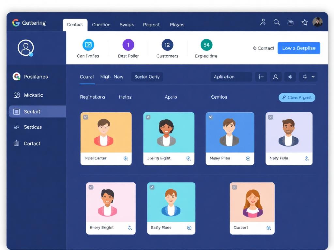
Task: Click the Contacl link near blue button
Action: pos(263,48)
